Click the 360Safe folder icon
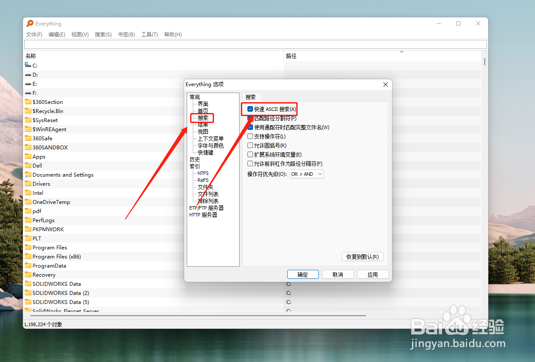The image size is (535, 362). [28, 138]
